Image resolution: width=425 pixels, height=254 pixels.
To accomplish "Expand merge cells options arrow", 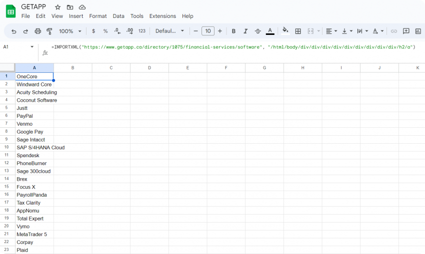I will tap(319, 31).
